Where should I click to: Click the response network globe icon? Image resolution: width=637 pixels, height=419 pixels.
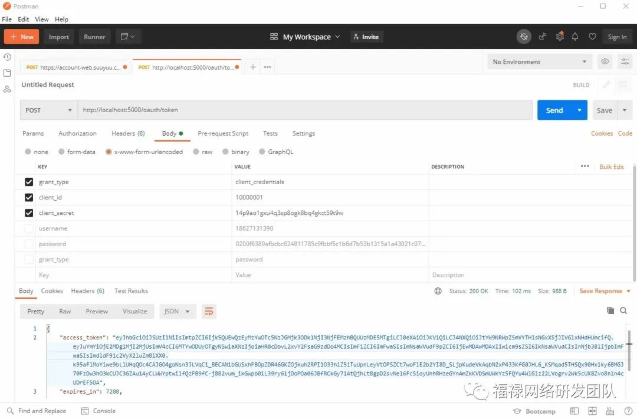[x=438, y=291]
